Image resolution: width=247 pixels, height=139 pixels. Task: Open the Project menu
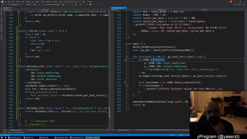coord(18,2)
